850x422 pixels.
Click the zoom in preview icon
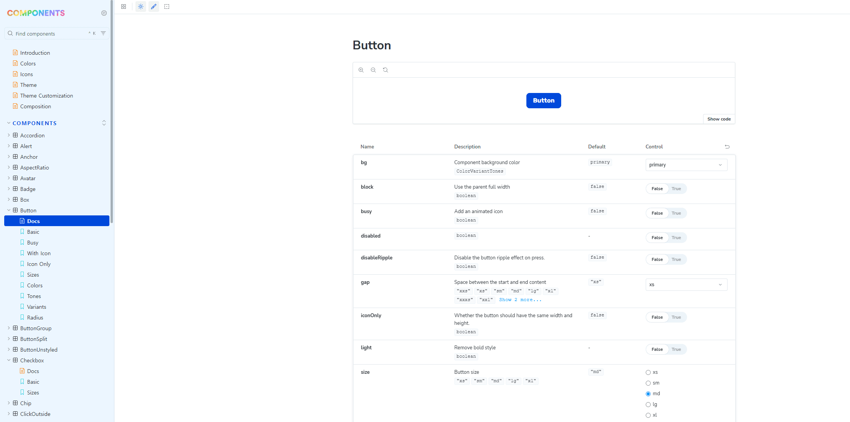click(361, 70)
